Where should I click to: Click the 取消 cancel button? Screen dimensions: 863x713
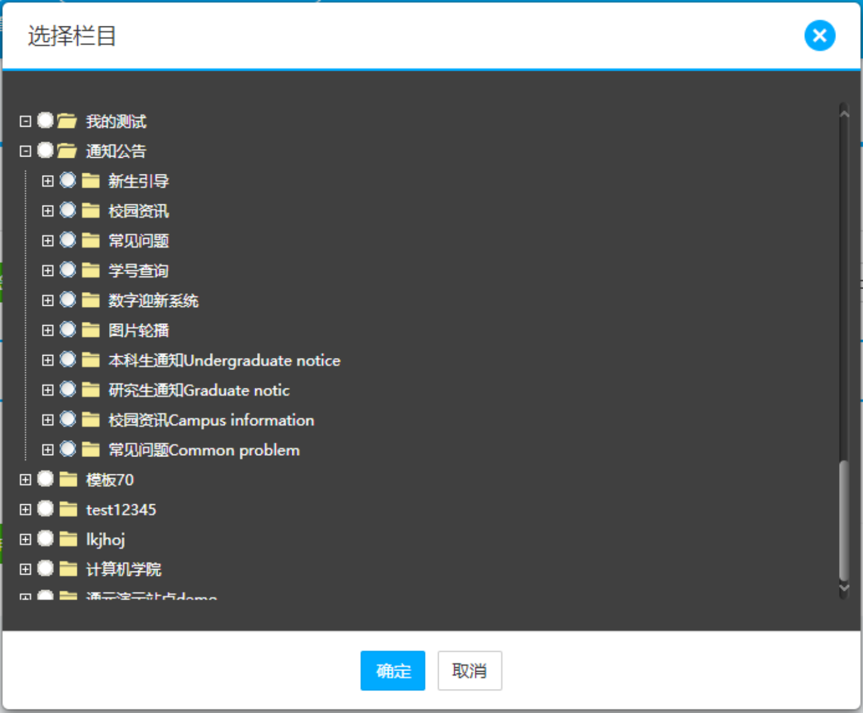pyautogui.click(x=469, y=670)
